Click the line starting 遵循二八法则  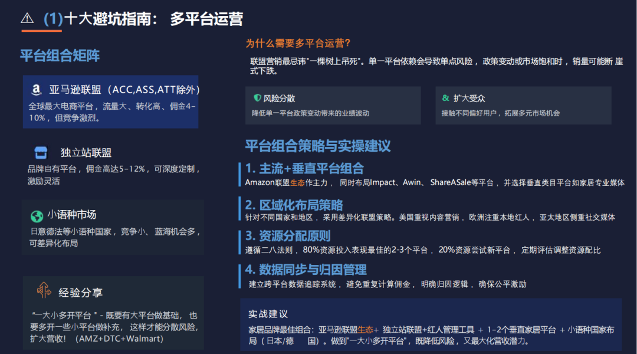point(422,250)
